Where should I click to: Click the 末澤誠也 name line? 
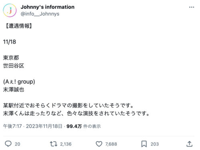(x=14, y=90)
